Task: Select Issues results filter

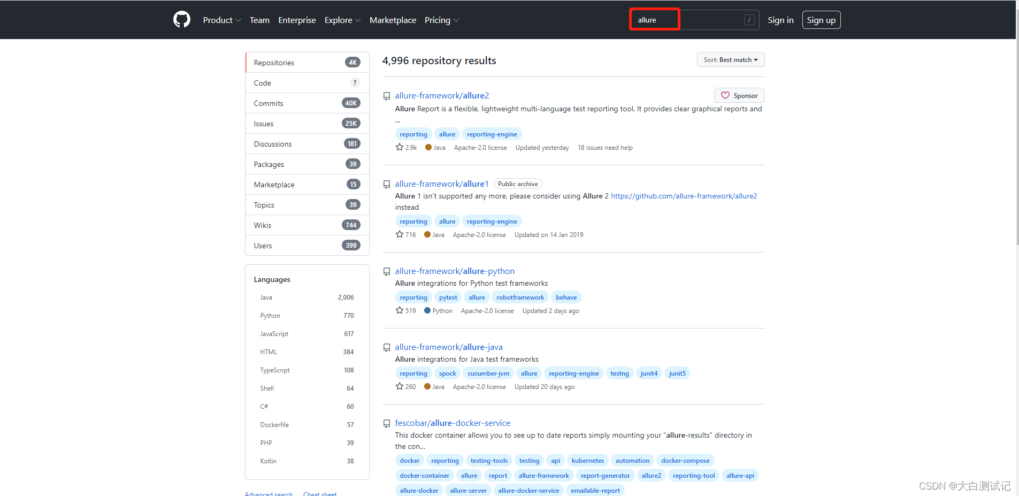Action: (x=308, y=124)
